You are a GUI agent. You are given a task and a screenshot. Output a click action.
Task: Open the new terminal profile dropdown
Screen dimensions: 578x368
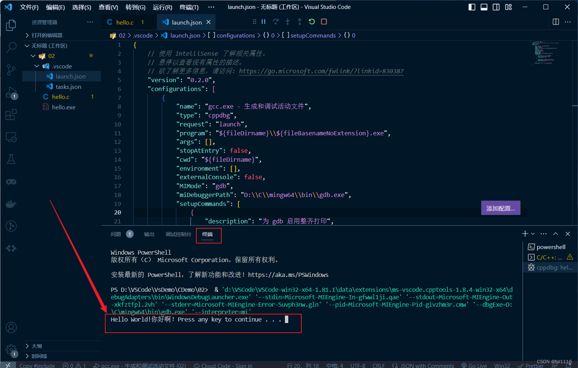click(x=533, y=234)
